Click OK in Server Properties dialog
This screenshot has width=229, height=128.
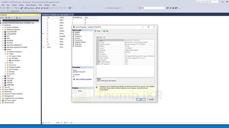pyautogui.click(x=141, y=100)
